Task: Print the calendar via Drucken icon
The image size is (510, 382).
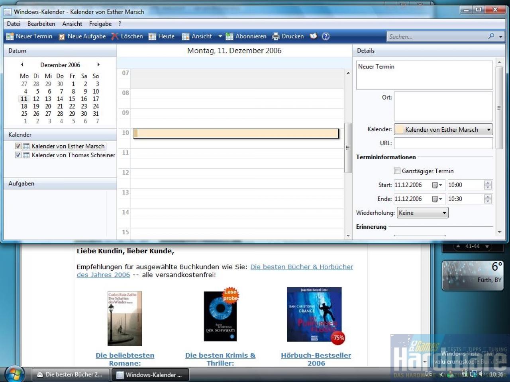Action: tap(276, 37)
